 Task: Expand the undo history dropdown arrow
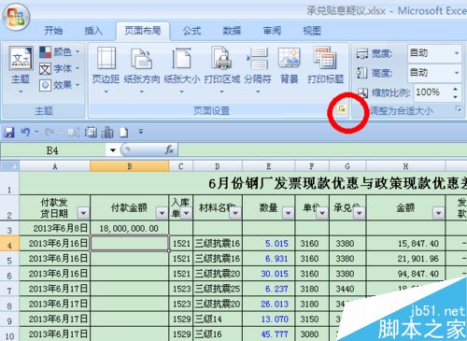(x=36, y=132)
